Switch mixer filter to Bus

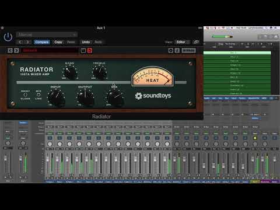point(227,99)
